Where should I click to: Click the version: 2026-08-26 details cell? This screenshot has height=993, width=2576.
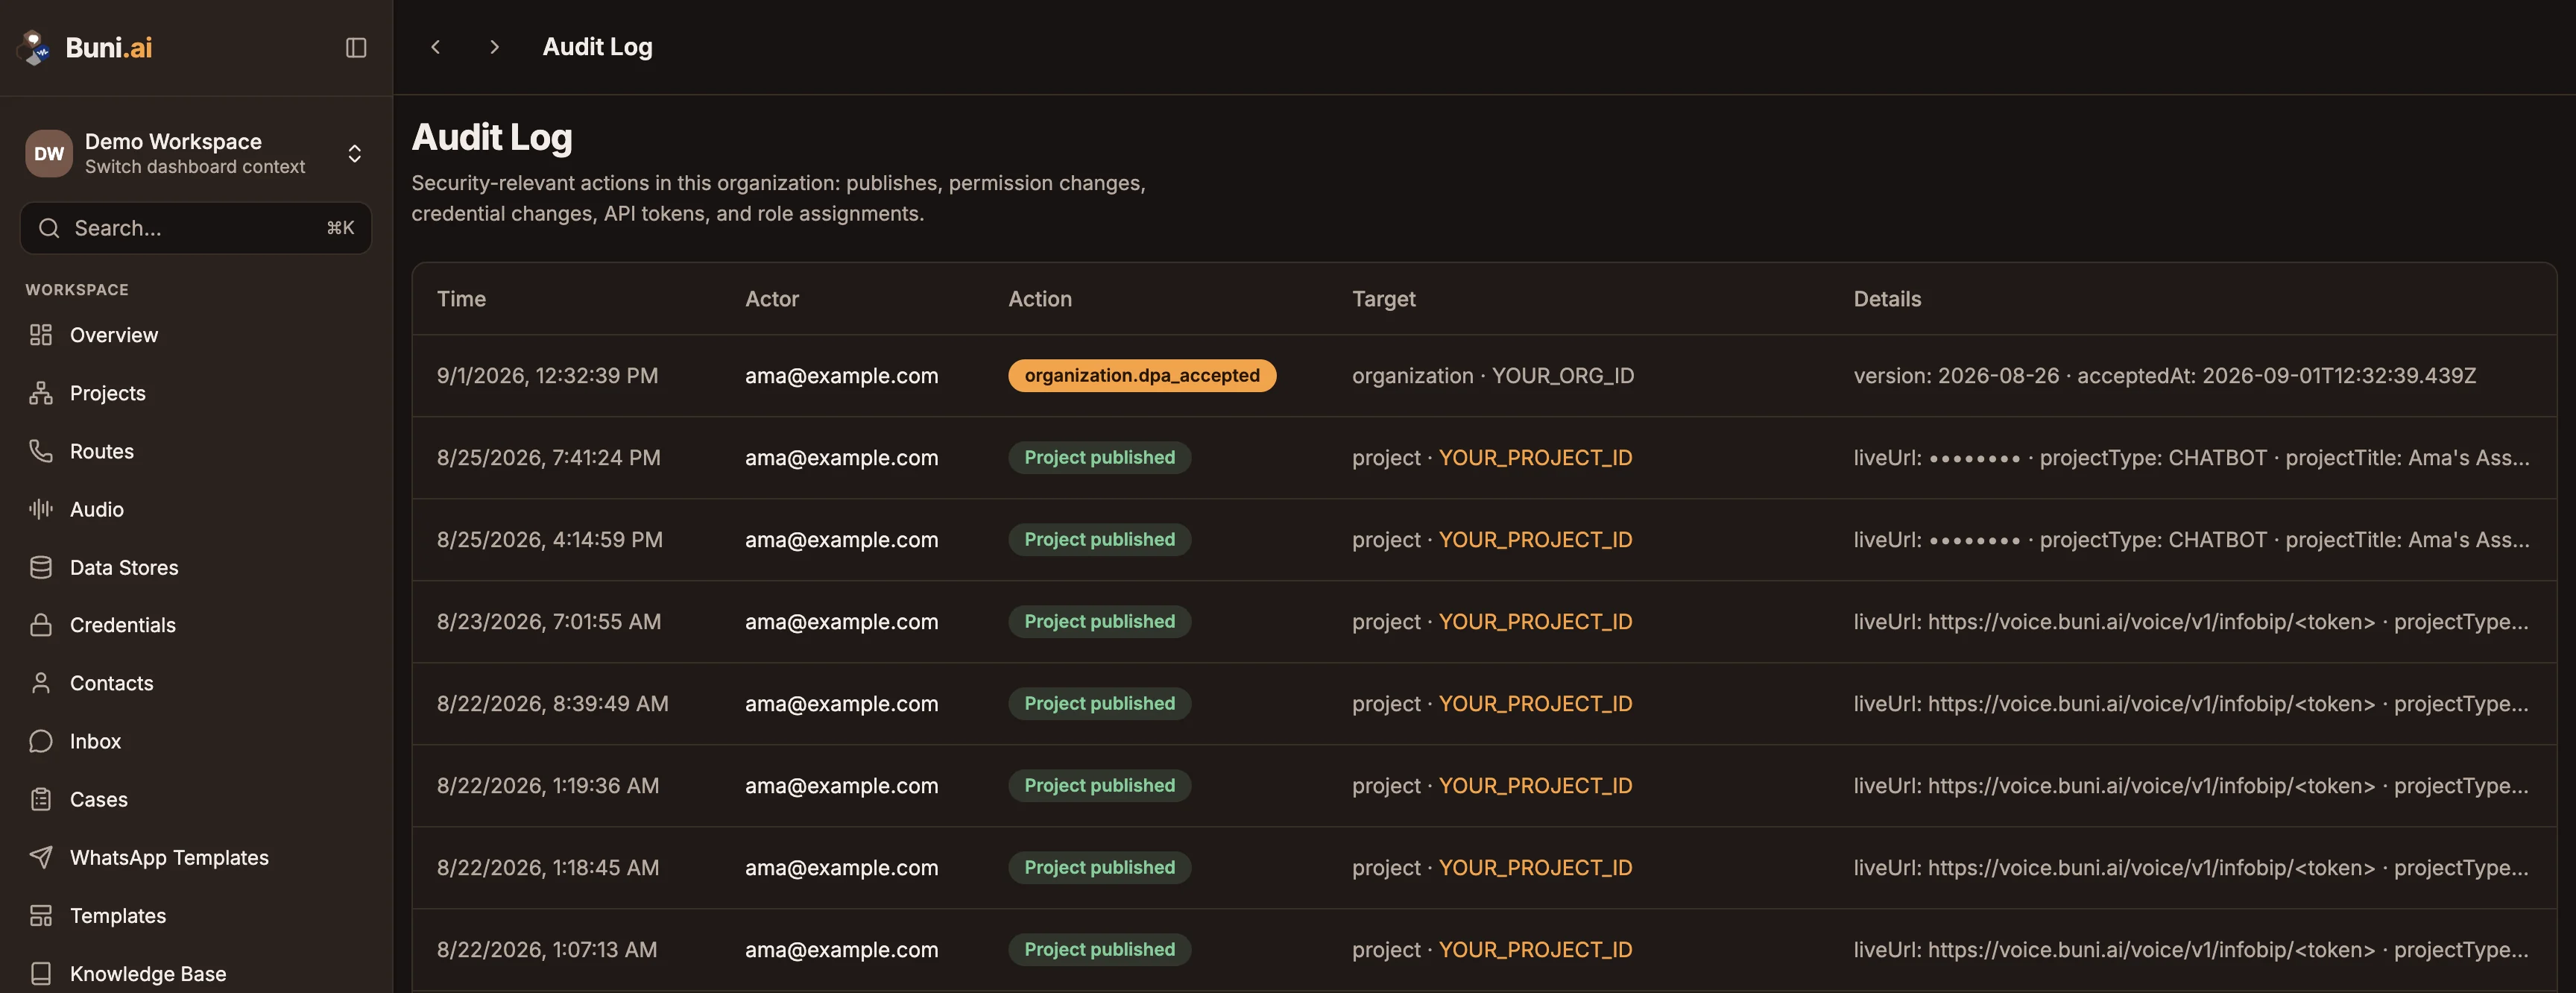[2165, 375]
